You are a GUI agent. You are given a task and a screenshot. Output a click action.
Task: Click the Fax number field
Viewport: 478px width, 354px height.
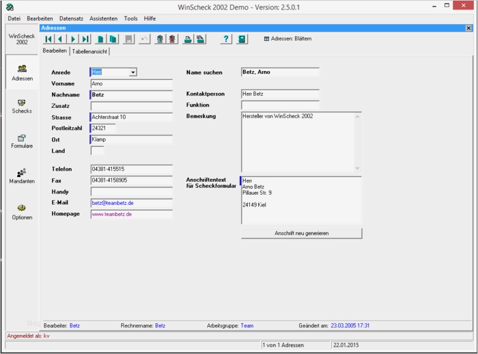coord(131,180)
